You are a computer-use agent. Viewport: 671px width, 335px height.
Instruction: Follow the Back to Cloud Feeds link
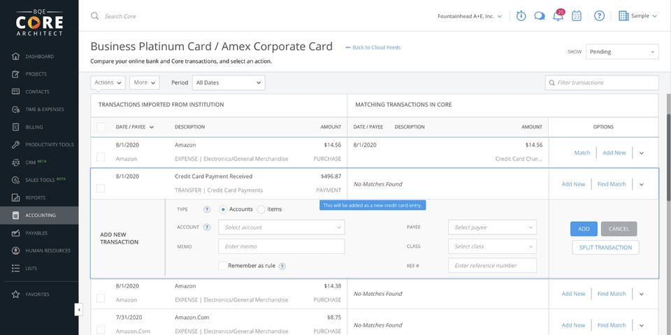373,47
